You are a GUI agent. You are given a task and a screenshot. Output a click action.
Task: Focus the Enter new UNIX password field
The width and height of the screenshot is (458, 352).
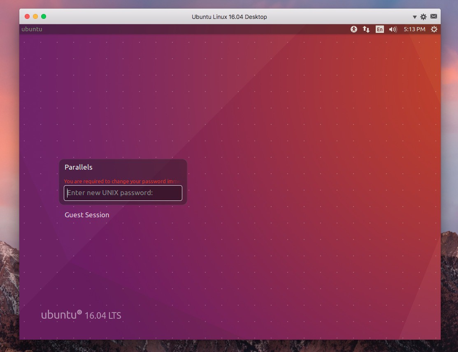[123, 193]
